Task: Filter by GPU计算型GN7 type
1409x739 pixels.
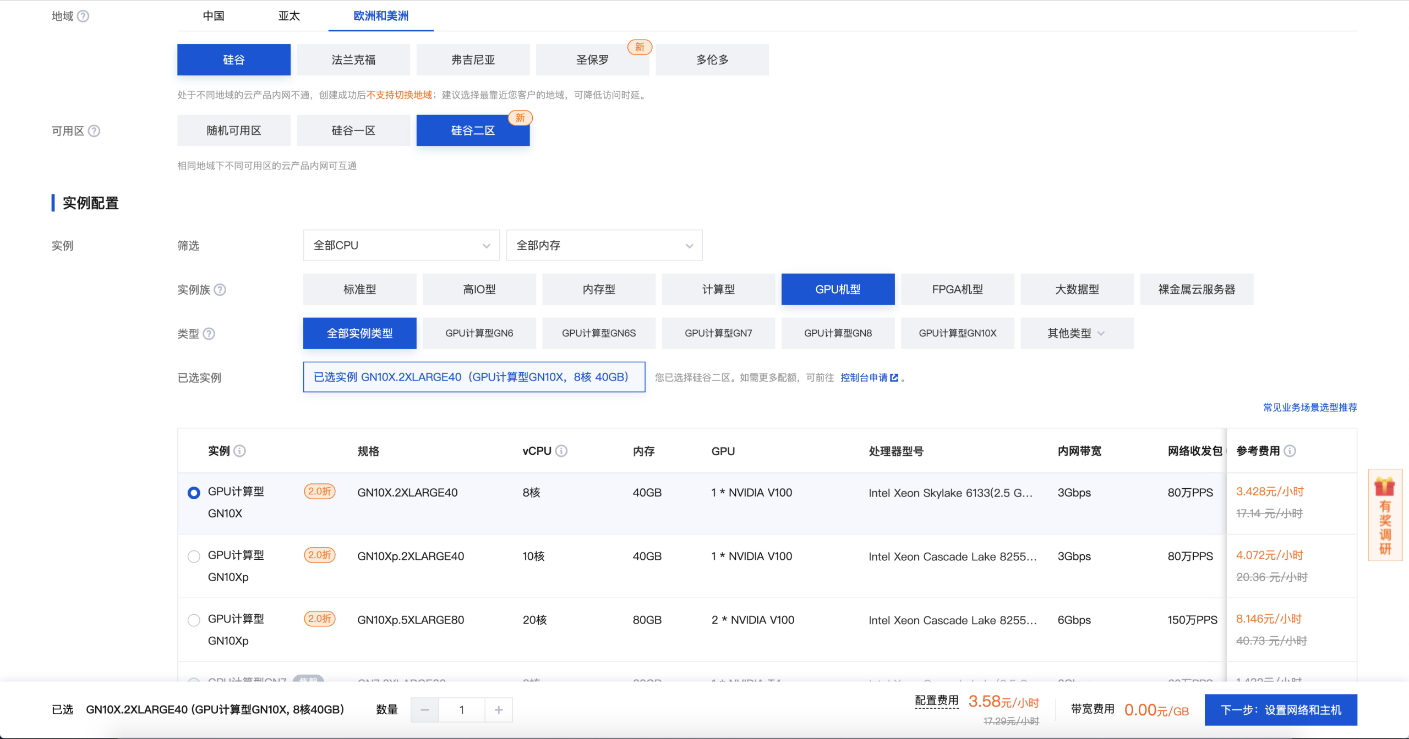Action: (718, 333)
